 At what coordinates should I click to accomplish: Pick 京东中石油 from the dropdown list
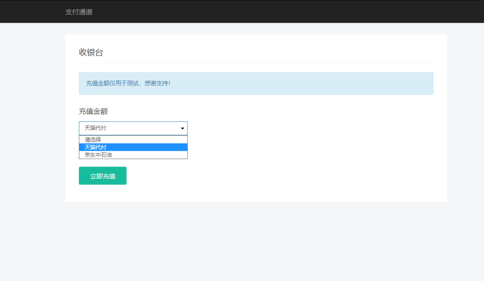[98, 155]
